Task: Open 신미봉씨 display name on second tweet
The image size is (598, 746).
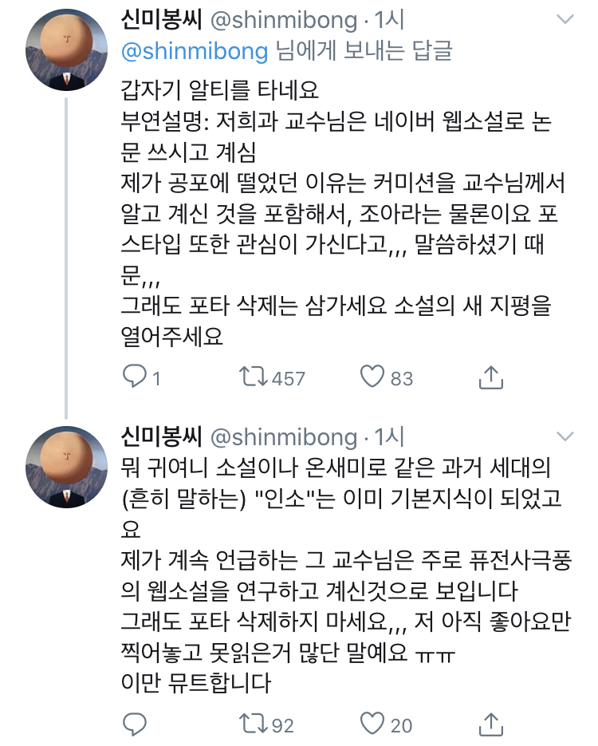Action: 163,436
